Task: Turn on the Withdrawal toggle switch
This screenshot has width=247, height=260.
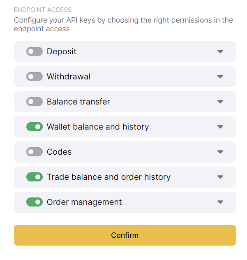Action: tap(35, 77)
